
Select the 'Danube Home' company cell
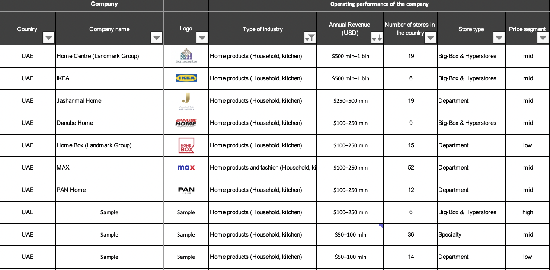[x=109, y=123]
